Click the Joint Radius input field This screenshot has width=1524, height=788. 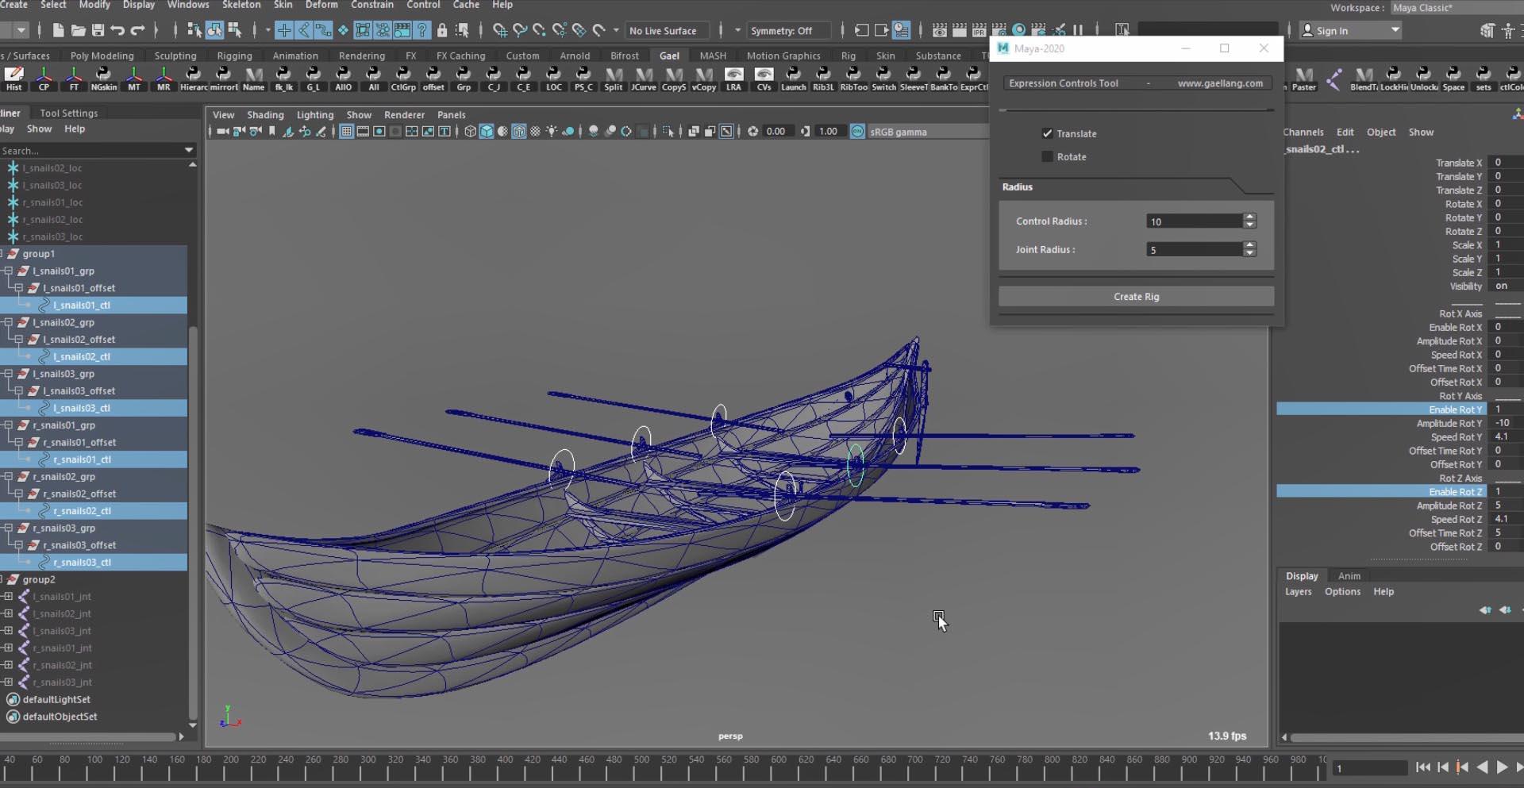coord(1194,250)
